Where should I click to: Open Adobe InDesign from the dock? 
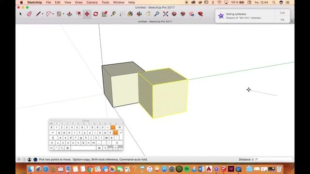[231, 169]
